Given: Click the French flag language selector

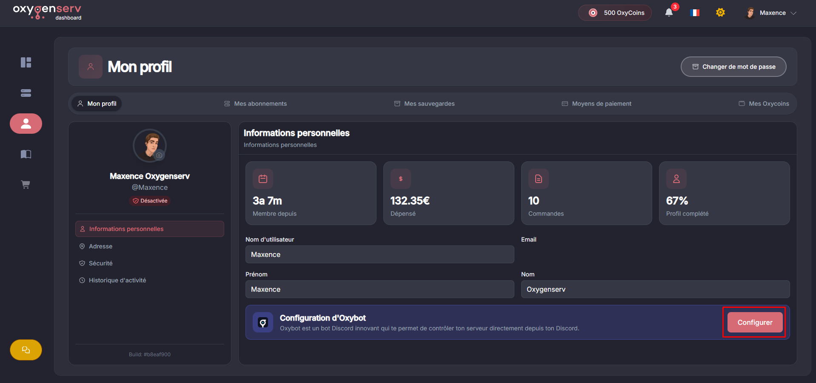Looking at the screenshot, I should point(695,13).
